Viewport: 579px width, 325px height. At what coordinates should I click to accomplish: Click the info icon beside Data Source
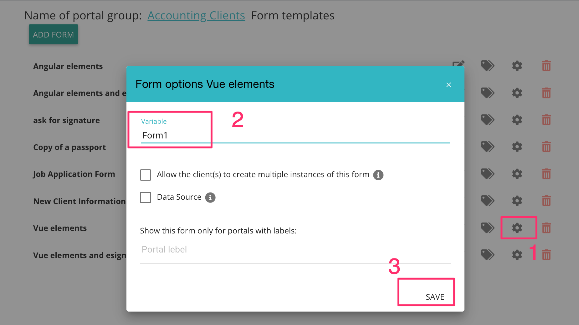(x=210, y=197)
